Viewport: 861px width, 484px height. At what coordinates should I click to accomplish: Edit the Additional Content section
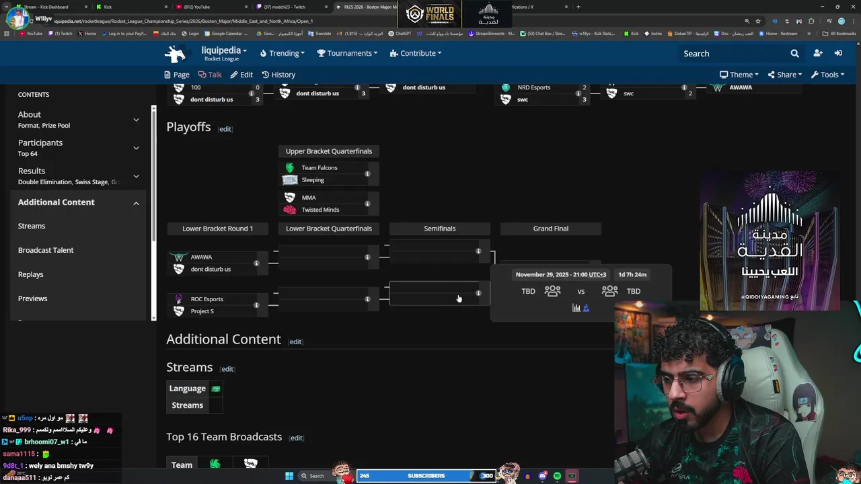pyautogui.click(x=295, y=341)
